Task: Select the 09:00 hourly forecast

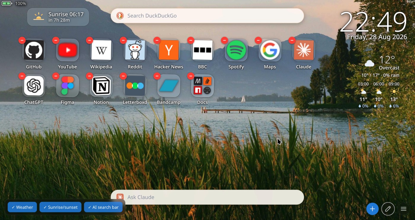Action: pyautogui.click(x=394, y=95)
